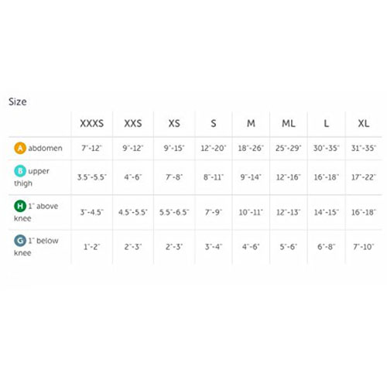Select the XXS size column header
Viewport: 387px width, 387px height.
coord(133,123)
